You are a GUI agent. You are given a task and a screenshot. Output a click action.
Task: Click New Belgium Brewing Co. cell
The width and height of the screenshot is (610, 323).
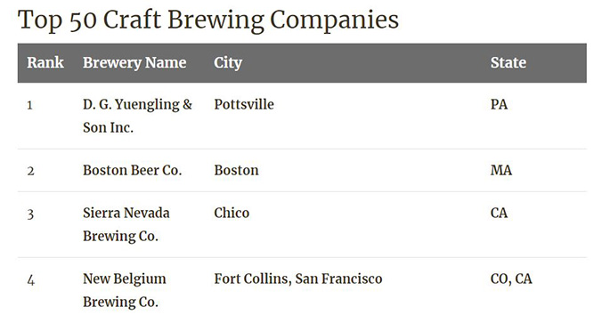point(125,290)
